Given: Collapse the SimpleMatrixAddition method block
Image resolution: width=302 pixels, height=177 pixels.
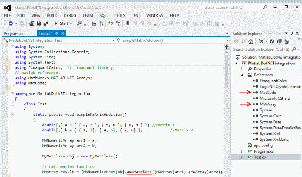Looking at the screenshot, I should click(12, 114).
